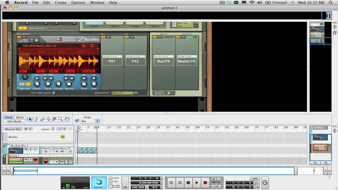This screenshot has width=338, height=190.
Task: Open the FX1 module selector dropdown
Action: [108, 37]
